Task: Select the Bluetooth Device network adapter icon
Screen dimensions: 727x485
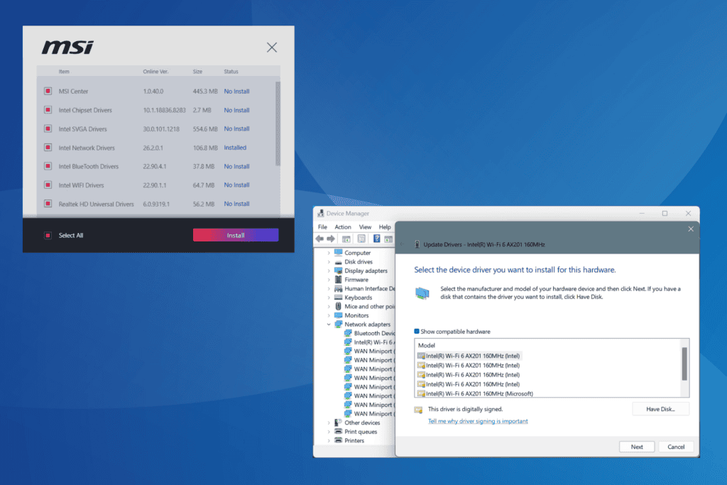Action: [348, 333]
